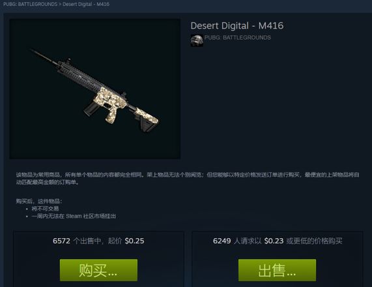Open the PUBG helmet game icon

tap(197, 40)
